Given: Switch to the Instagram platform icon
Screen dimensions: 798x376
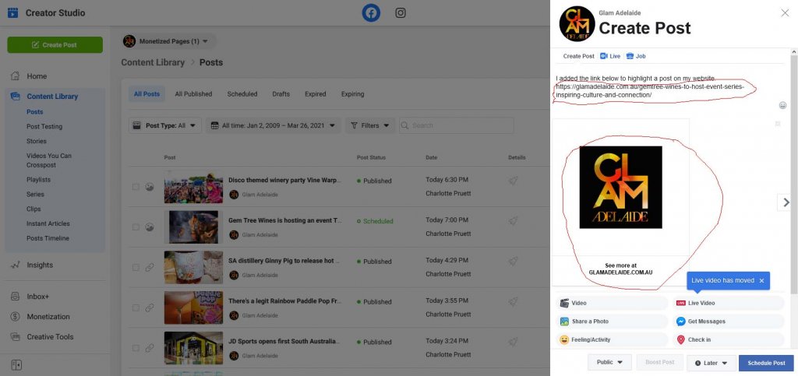Looking at the screenshot, I should 401,12.
